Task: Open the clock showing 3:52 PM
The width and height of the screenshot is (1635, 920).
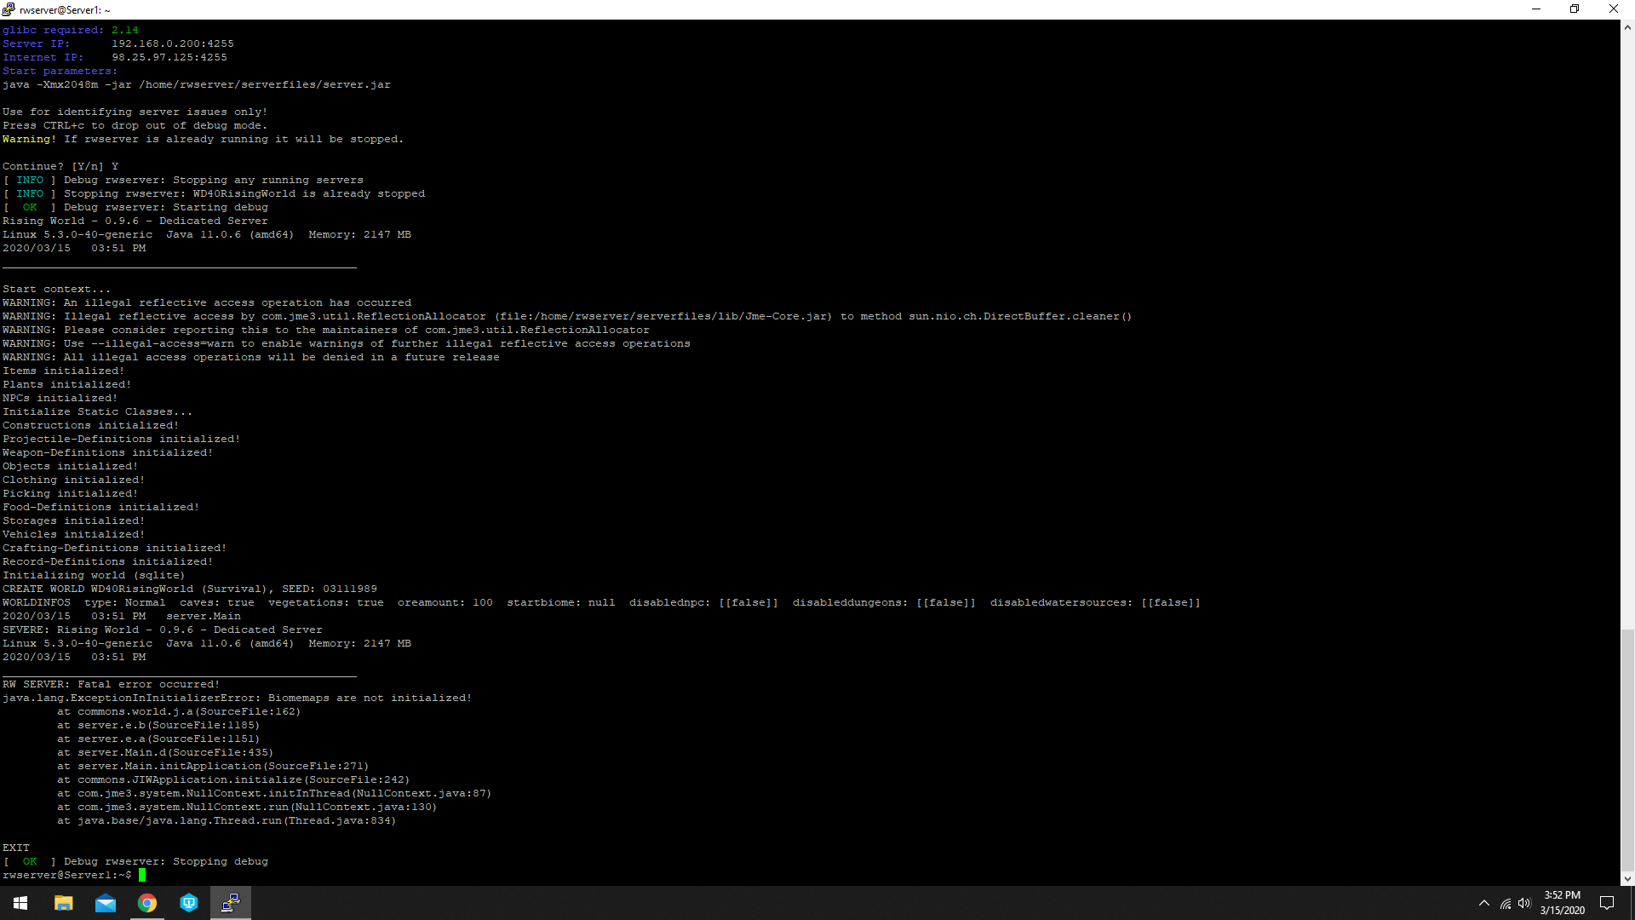Action: [x=1562, y=903]
